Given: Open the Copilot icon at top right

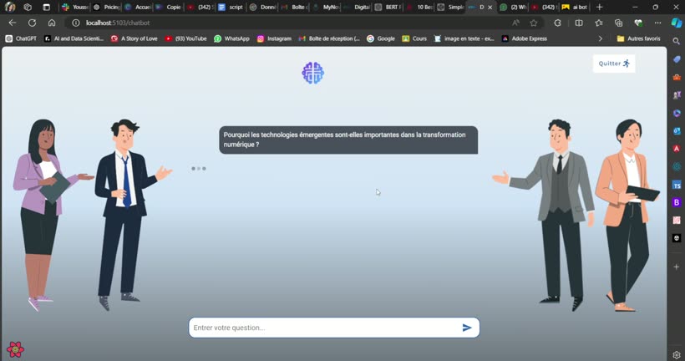Looking at the screenshot, I should (x=677, y=23).
